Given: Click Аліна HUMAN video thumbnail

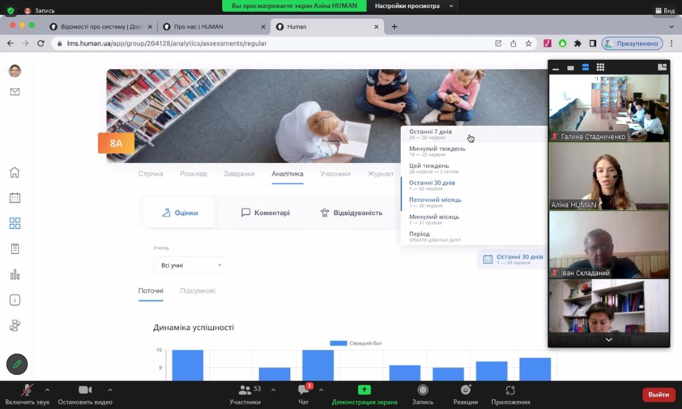Looking at the screenshot, I should pyautogui.click(x=609, y=176).
